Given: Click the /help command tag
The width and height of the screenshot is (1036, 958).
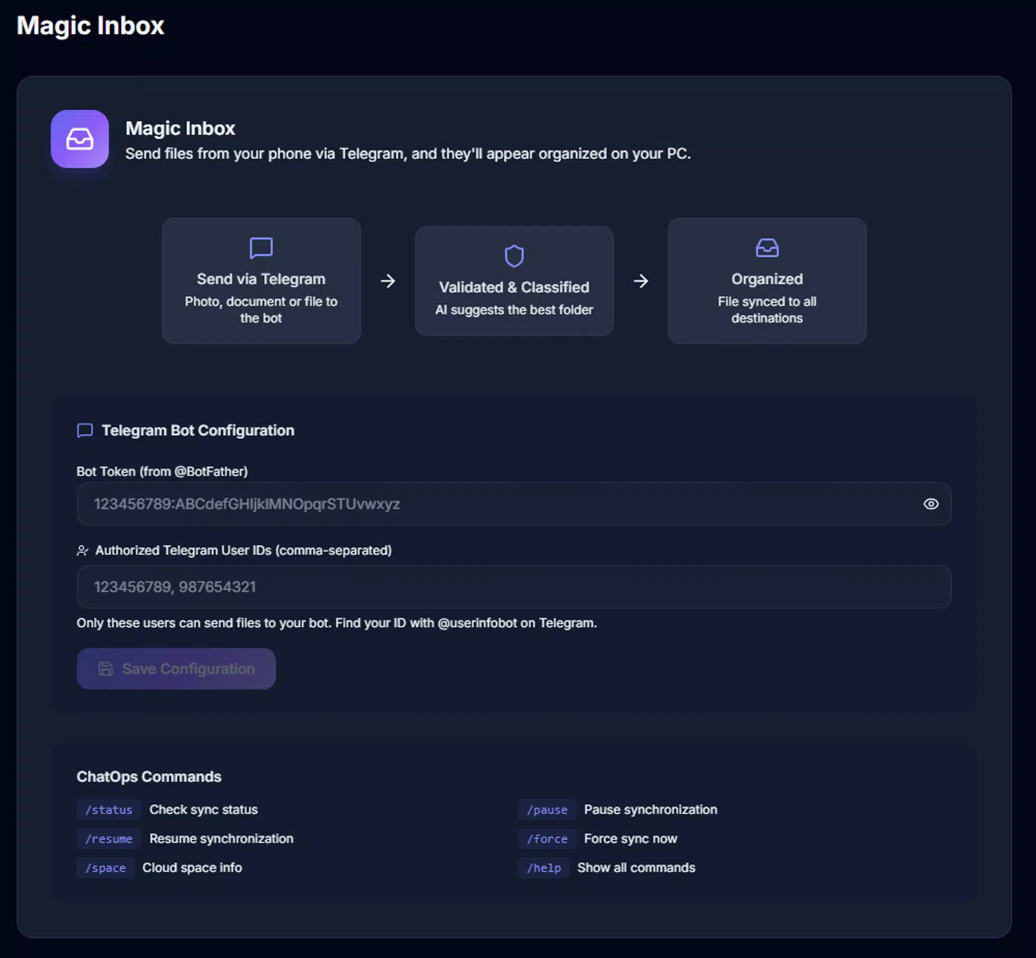Looking at the screenshot, I should click(543, 868).
